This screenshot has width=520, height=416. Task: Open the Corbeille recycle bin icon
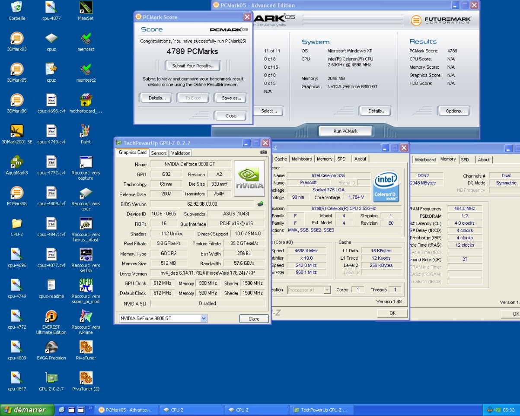click(16, 7)
